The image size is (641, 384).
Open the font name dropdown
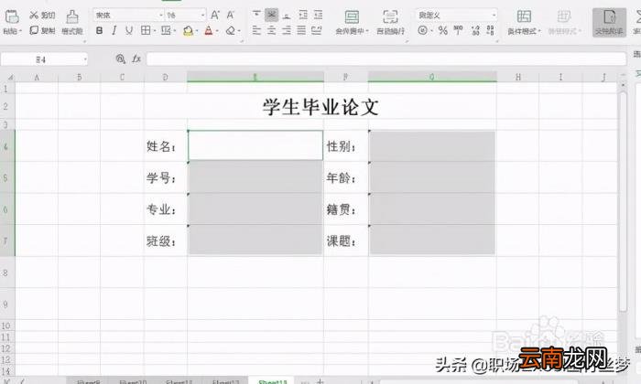click(x=160, y=16)
